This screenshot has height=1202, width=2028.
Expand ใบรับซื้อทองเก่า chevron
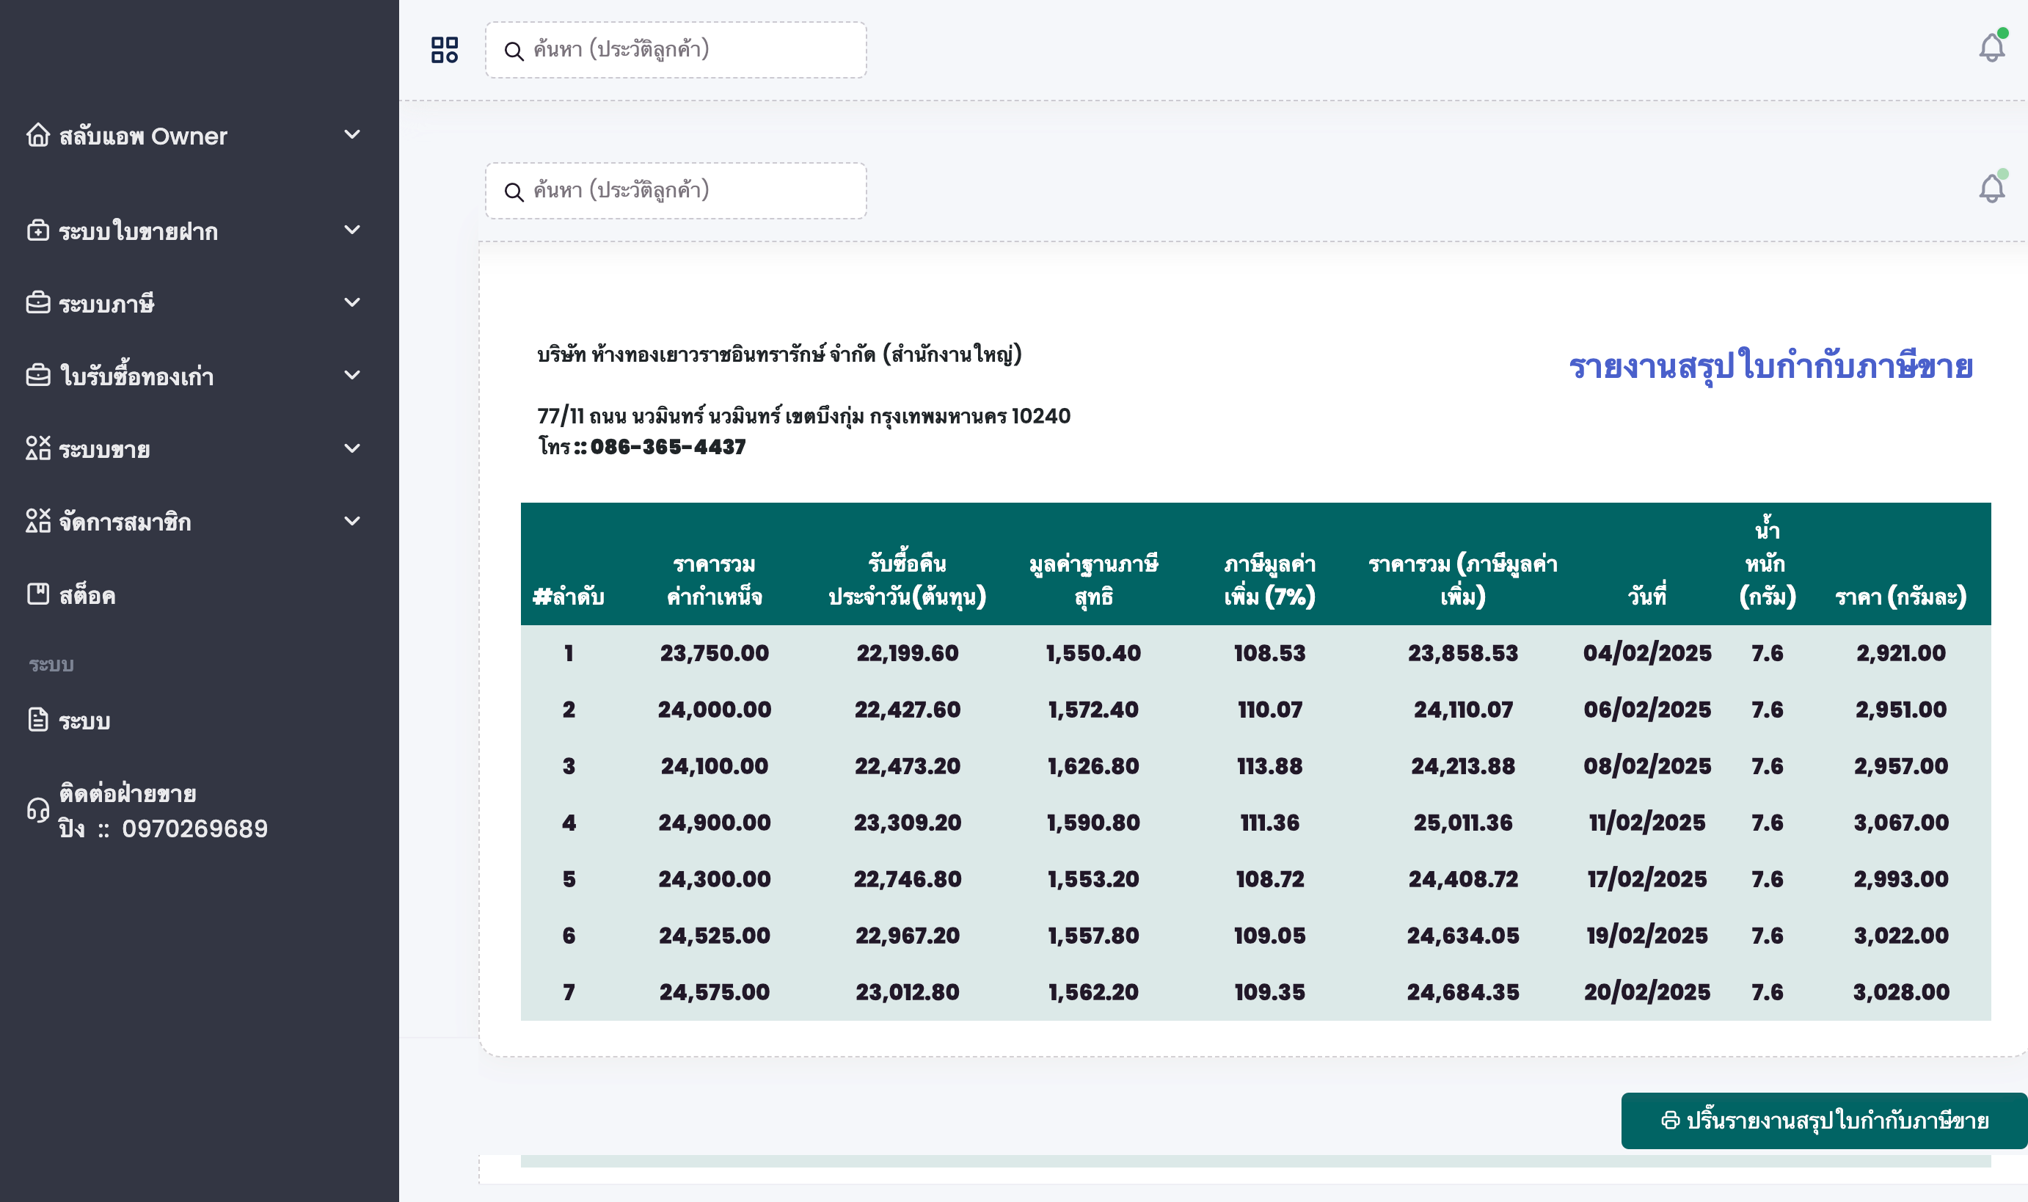(x=352, y=375)
